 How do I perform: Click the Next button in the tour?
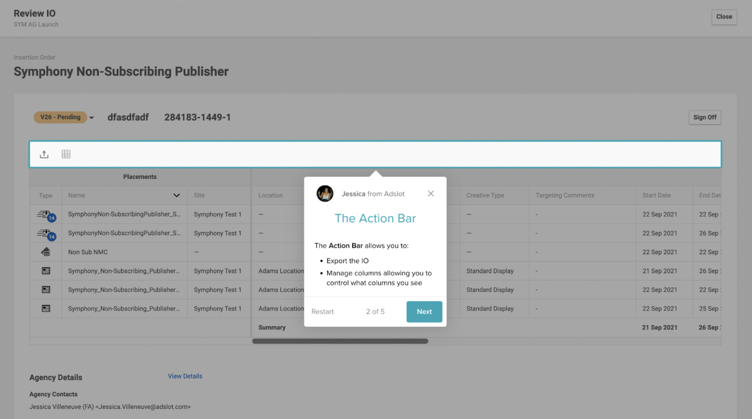click(424, 312)
